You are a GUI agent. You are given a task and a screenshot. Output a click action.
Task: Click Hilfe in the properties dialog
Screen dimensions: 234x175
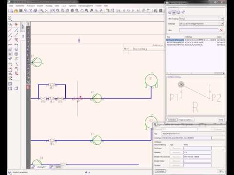[221, 171]
